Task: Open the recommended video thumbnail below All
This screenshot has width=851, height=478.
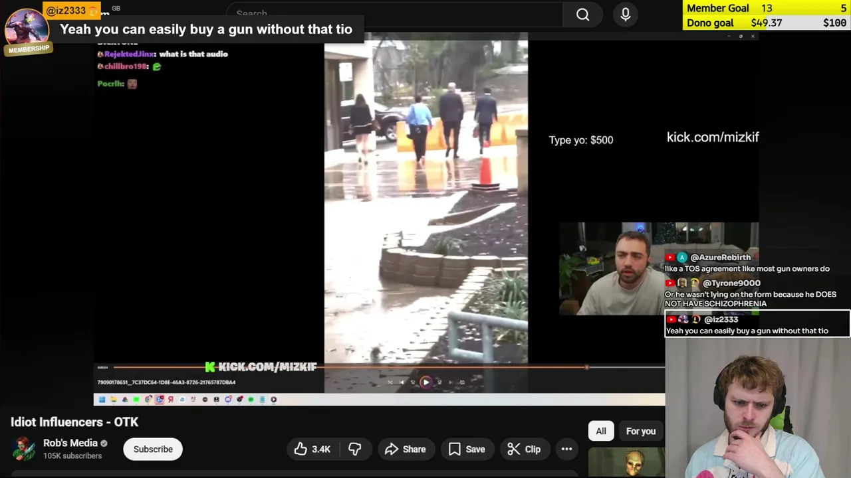Action: pos(626,463)
